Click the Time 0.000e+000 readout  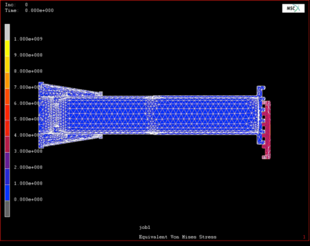29,10
